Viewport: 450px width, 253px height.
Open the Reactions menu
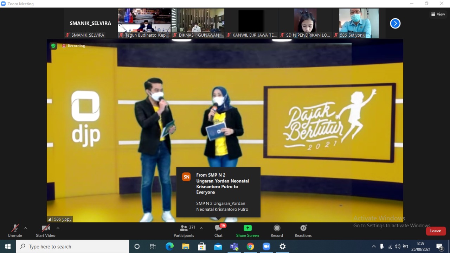(303, 231)
